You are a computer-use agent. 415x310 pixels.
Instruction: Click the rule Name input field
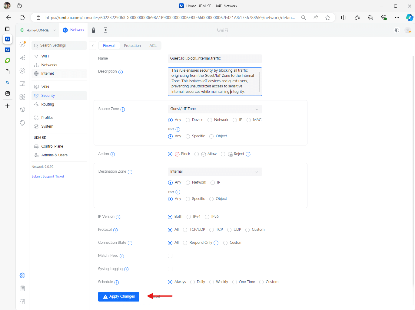[215, 58]
